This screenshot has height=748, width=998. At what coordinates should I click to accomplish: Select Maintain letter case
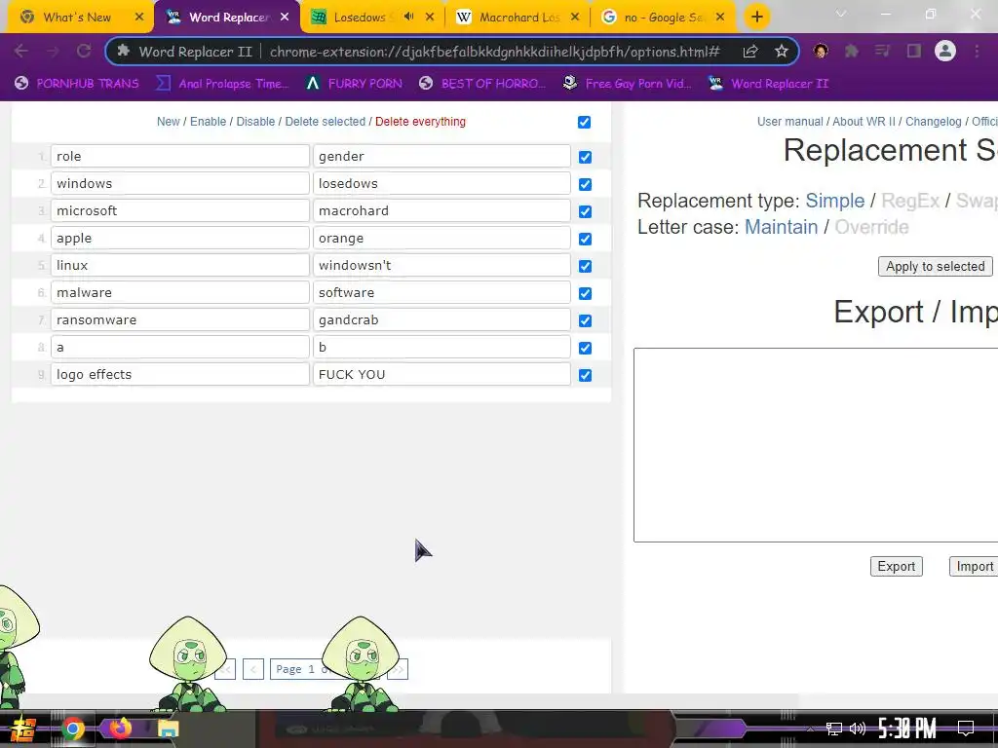[781, 227]
